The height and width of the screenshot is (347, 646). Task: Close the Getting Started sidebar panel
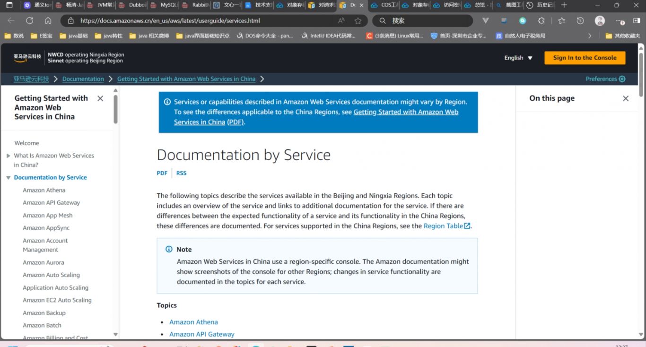pos(100,98)
